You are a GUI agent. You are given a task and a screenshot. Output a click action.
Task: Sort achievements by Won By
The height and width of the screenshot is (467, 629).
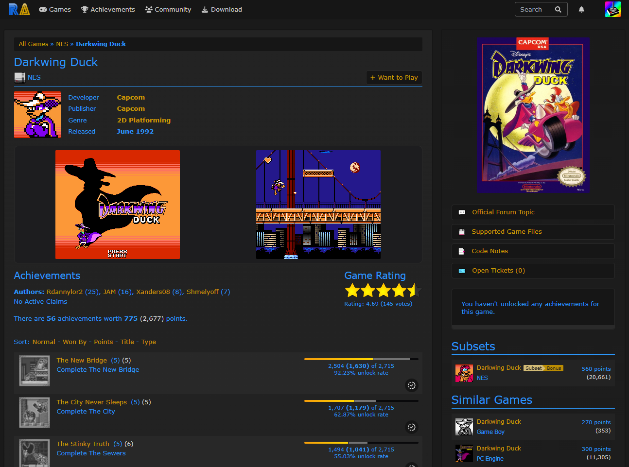(x=74, y=342)
